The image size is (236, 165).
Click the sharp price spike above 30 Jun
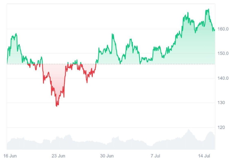coord(112,34)
